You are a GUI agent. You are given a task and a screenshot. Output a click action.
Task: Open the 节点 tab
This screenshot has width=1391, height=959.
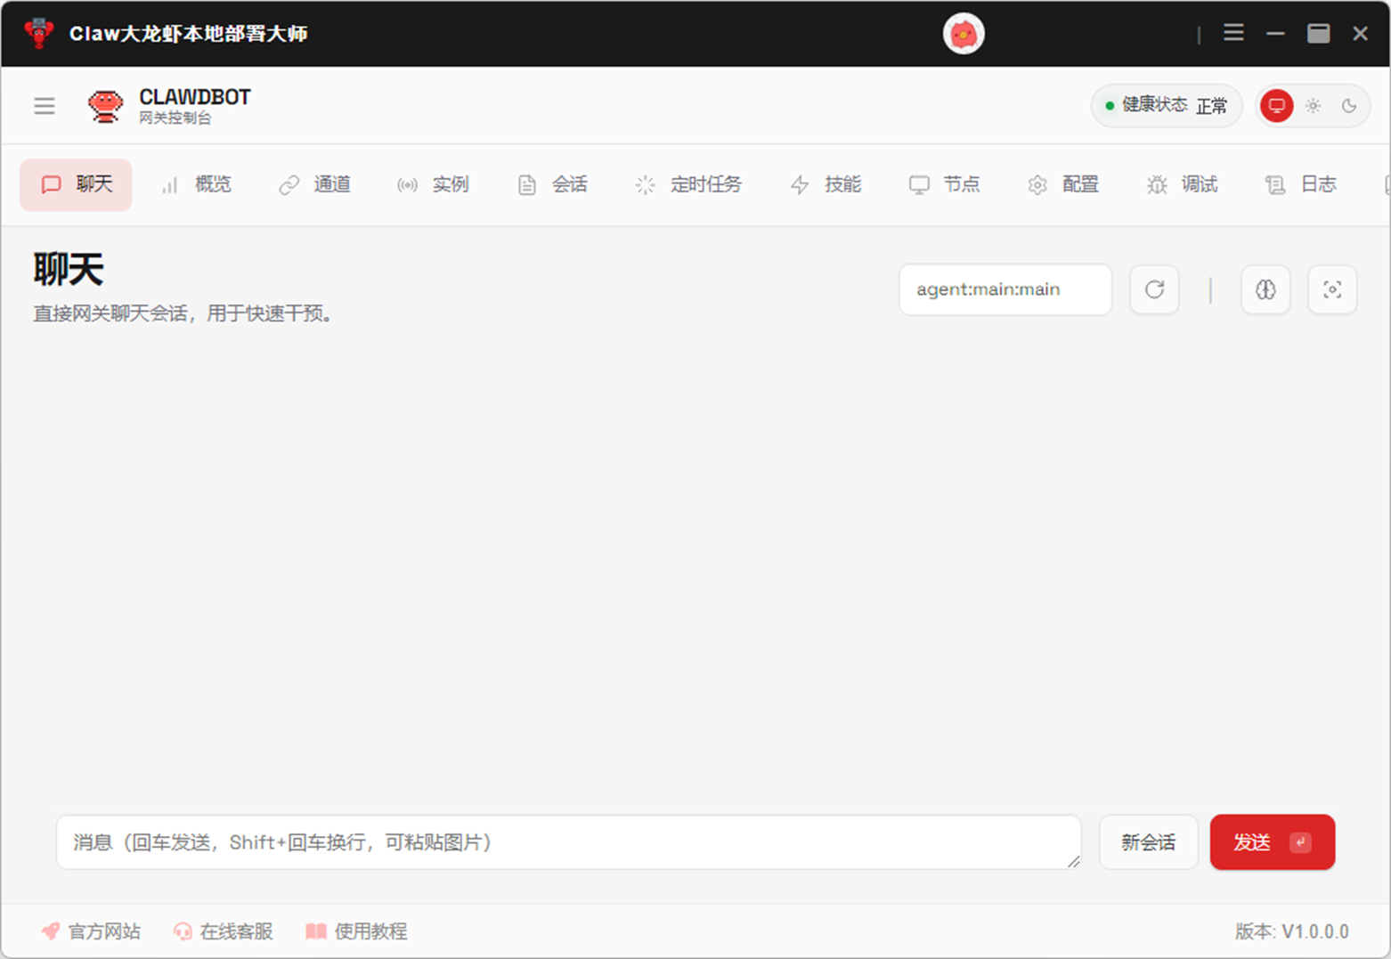[x=945, y=184]
